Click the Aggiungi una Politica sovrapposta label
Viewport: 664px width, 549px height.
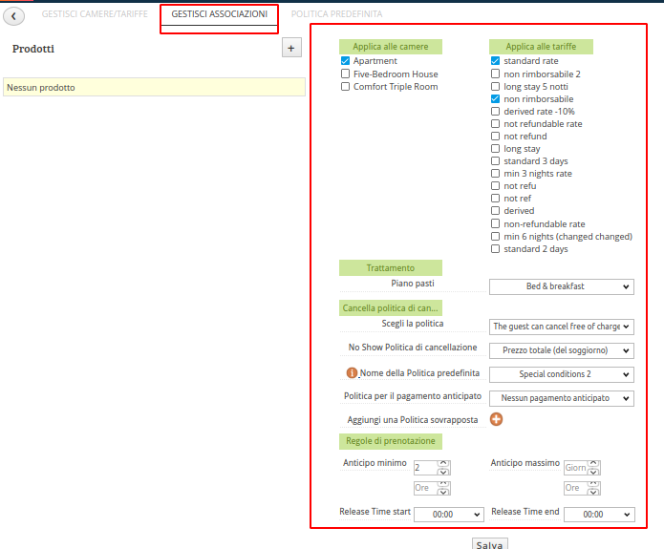click(x=413, y=420)
